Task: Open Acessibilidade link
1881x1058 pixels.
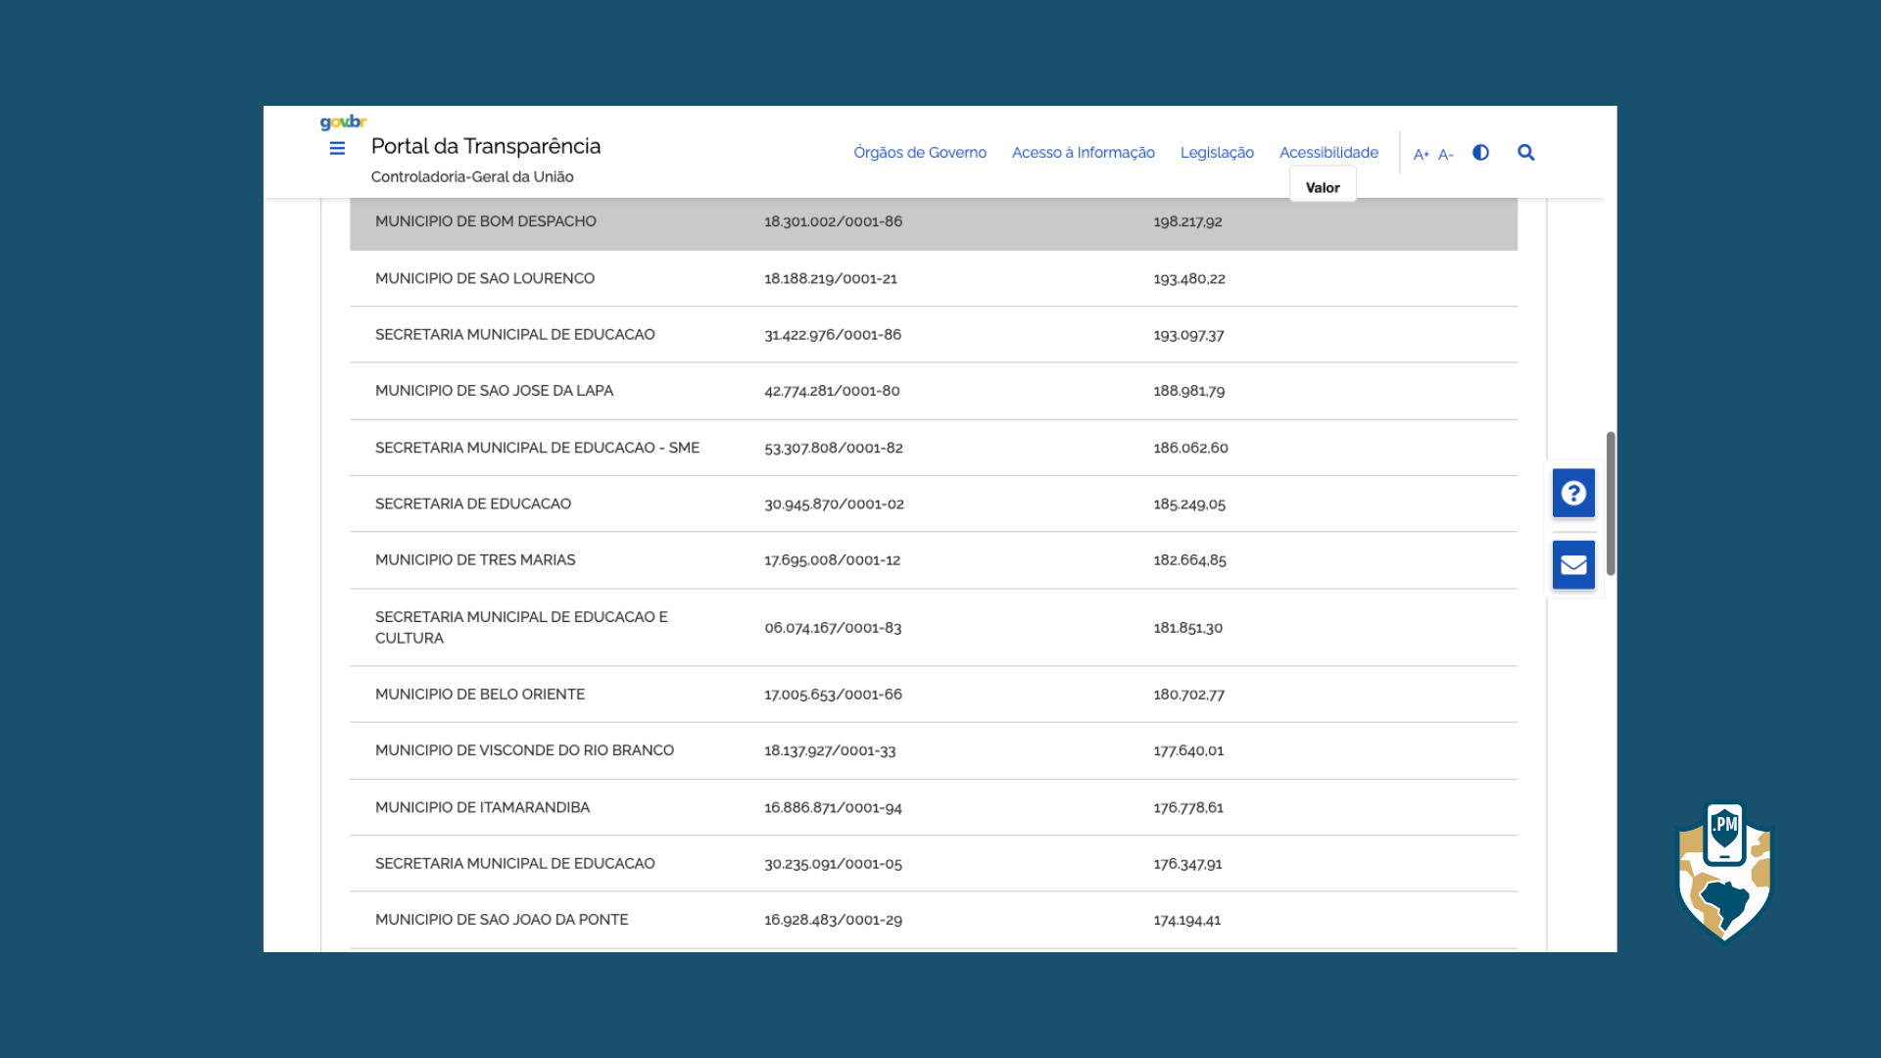Action: (x=1327, y=153)
